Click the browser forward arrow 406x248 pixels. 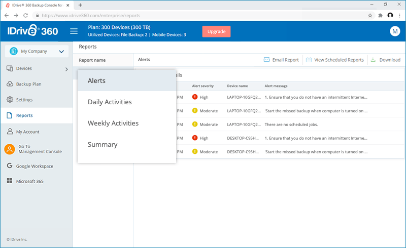tap(16, 16)
